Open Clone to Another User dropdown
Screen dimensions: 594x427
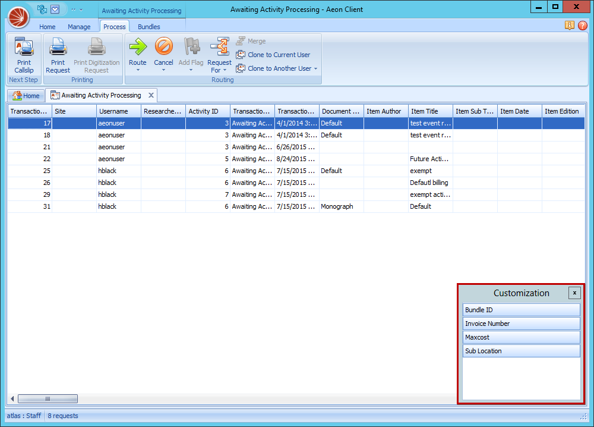(x=315, y=68)
